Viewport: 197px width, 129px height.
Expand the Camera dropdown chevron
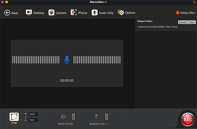pos(55,15)
